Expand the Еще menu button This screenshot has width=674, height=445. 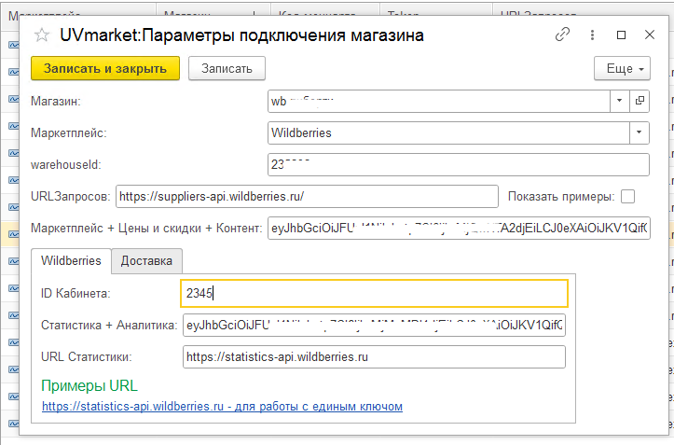[x=622, y=69]
